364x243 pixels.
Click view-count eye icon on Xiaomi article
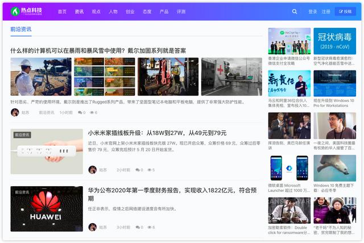click(150, 170)
